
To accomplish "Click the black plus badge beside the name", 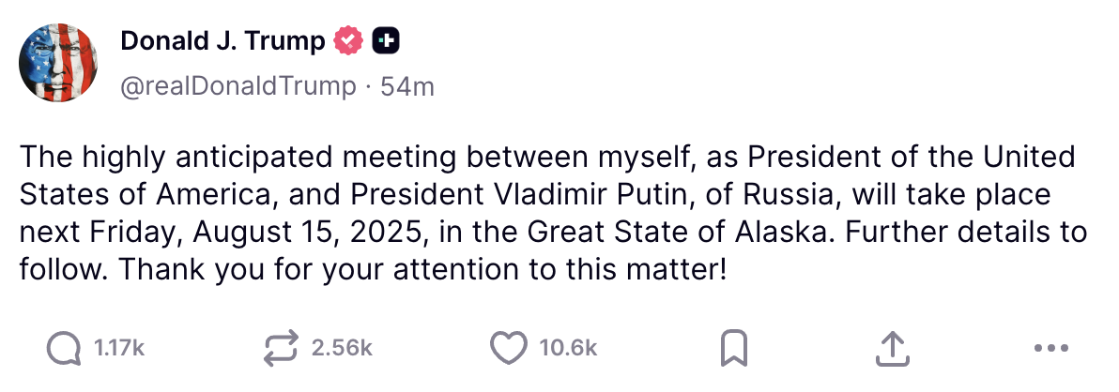I will (386, 42).
